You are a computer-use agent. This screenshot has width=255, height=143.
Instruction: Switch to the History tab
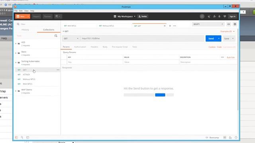[x=25, y=30]
